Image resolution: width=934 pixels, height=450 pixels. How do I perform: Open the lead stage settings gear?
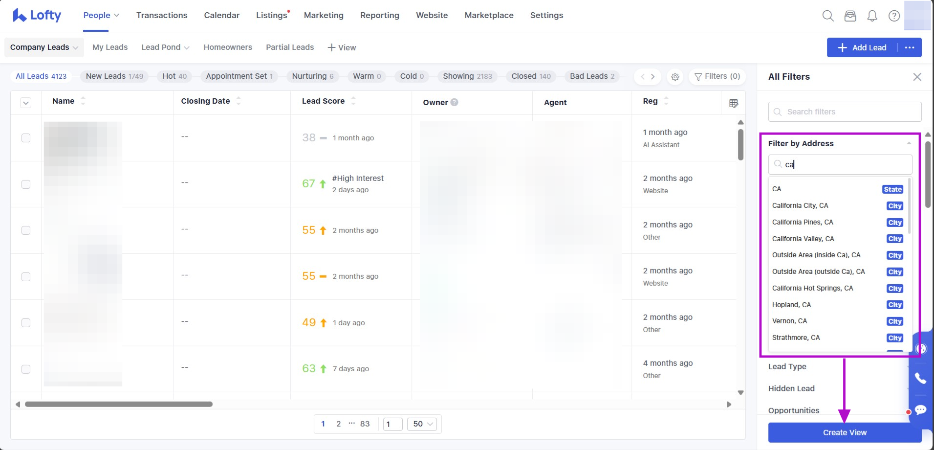[x=675, y=77]
